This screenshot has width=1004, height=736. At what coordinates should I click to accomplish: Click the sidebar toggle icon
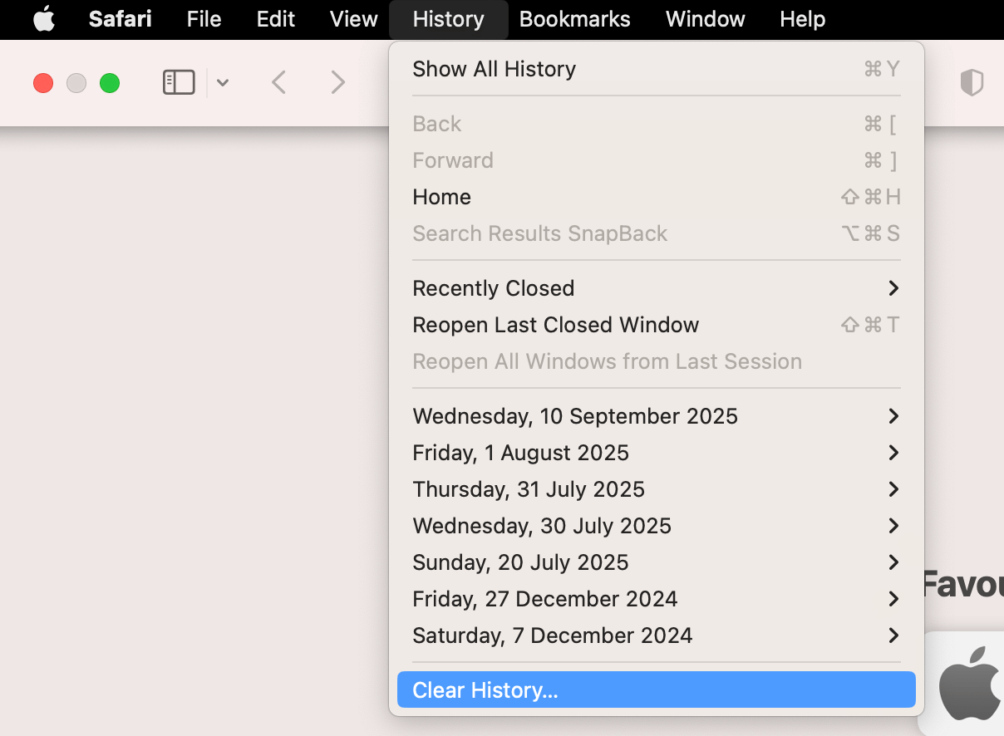click(x=179, y=82)
